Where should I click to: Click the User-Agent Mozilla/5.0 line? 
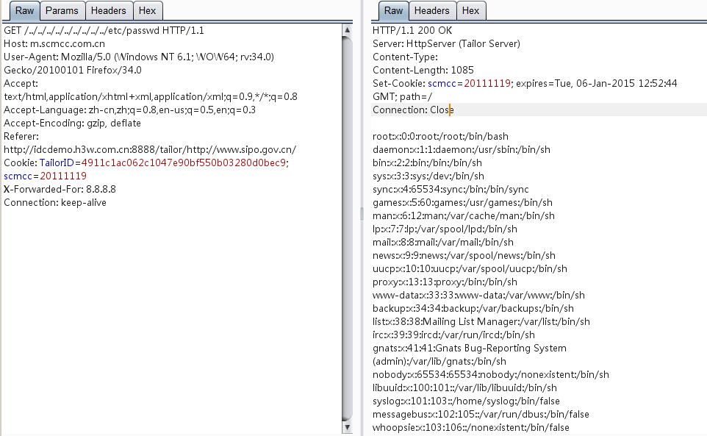139,57
